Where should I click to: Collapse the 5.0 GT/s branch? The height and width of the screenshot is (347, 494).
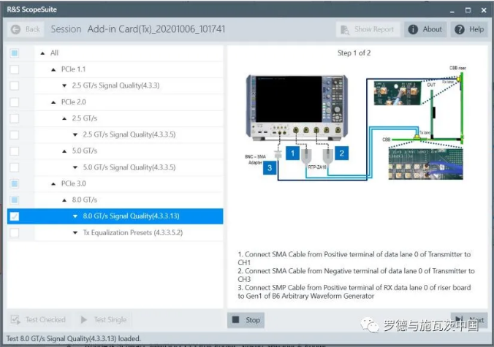click(x=64, y=151)
